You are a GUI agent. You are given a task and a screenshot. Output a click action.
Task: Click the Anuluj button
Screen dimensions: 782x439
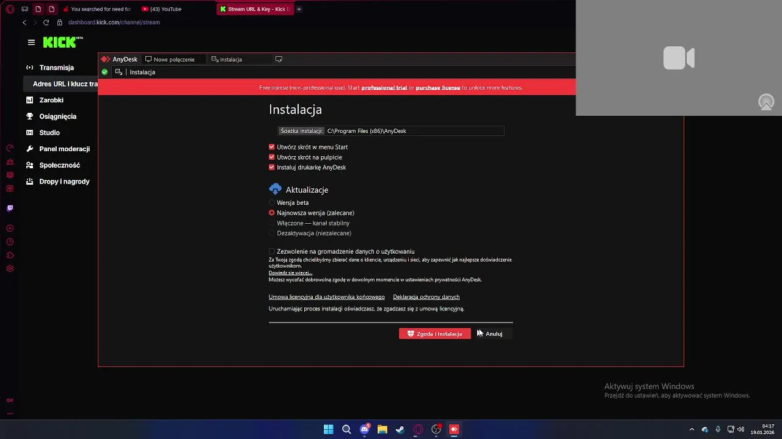[x=494, y=334]
